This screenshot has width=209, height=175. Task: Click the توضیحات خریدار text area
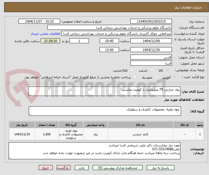[94, 151]
